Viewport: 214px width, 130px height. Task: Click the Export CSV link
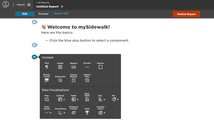[x=61, y=13]
